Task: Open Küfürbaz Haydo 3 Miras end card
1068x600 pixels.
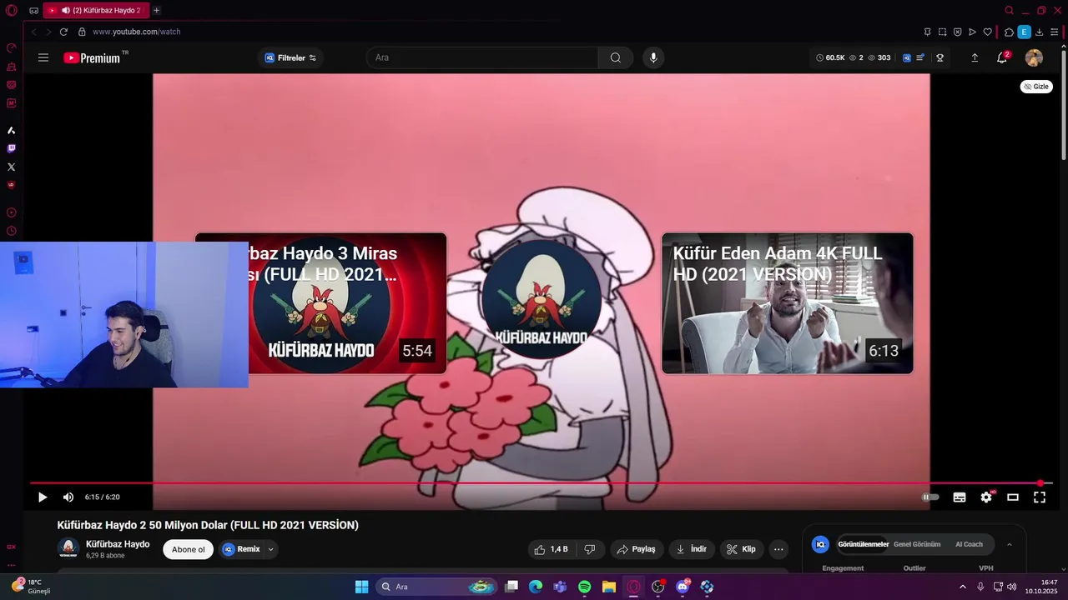Action: 347,303
